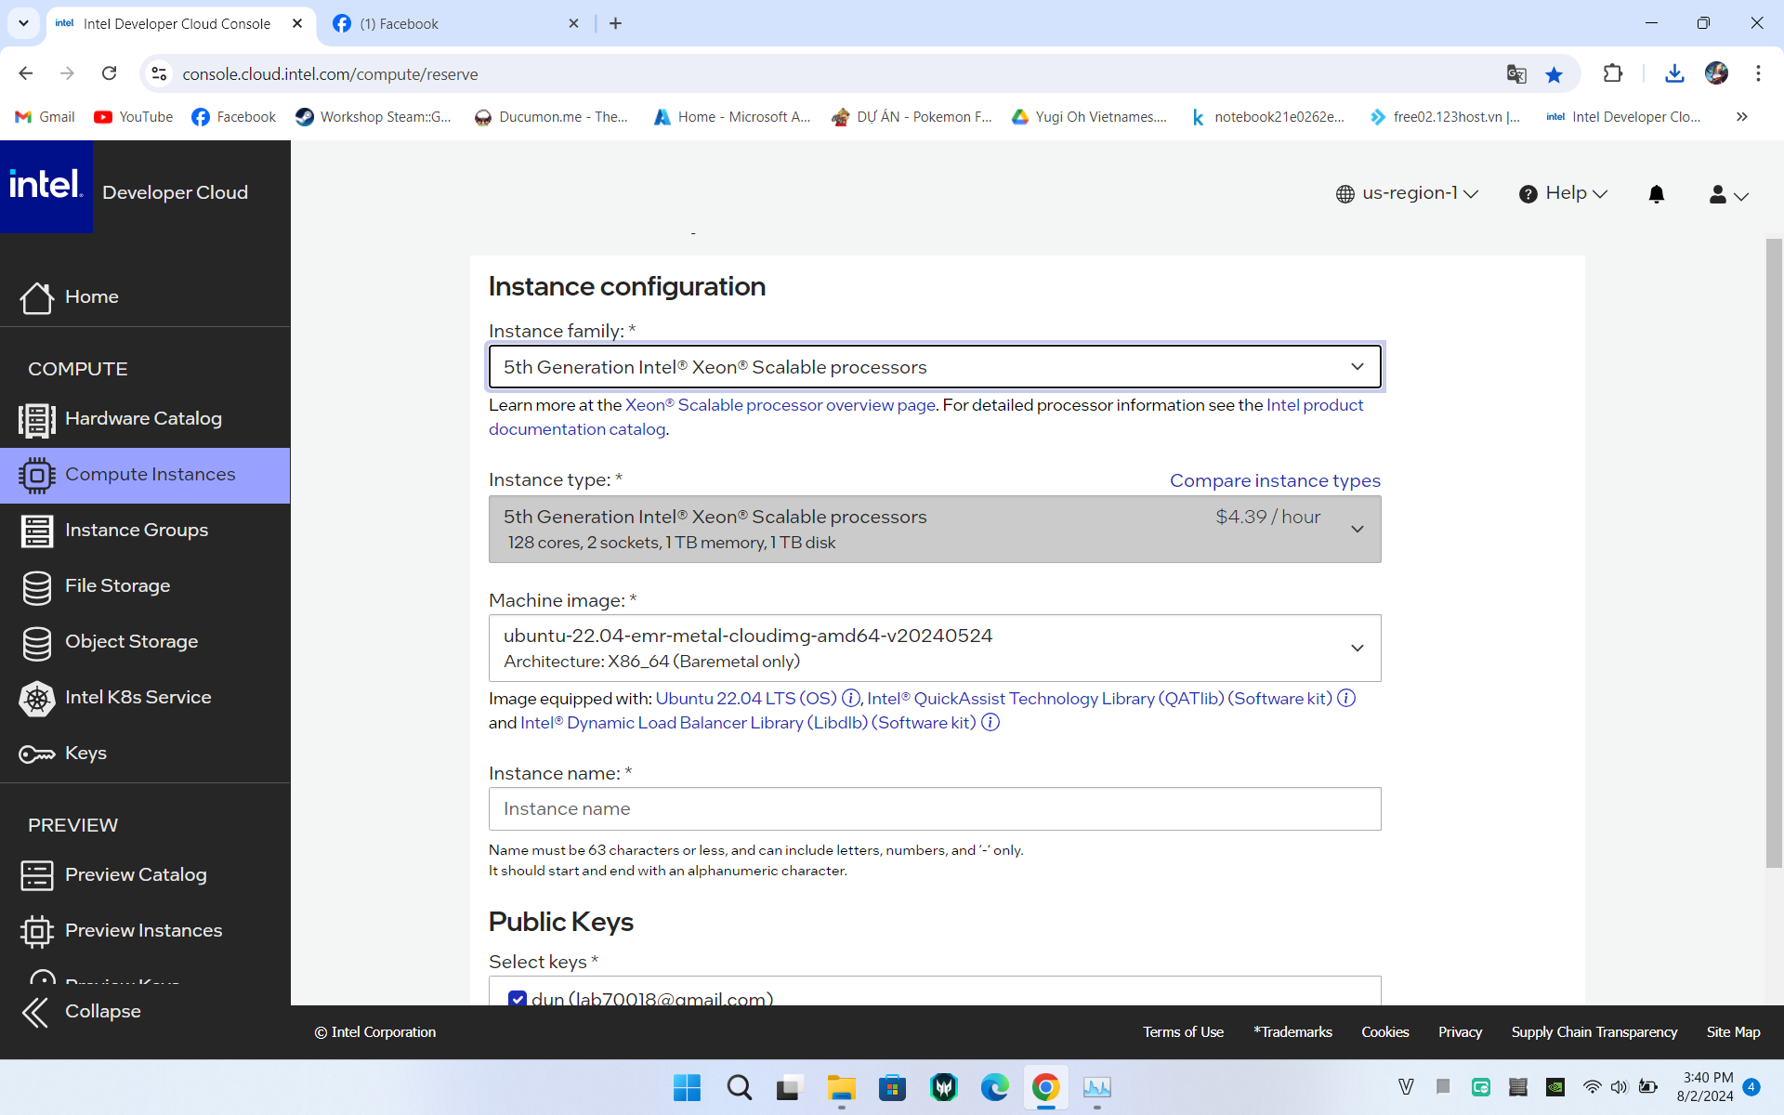Open notifications bell

pyautogui.click(x=1656, y=193)
